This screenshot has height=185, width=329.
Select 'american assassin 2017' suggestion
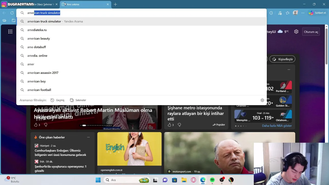141,73
